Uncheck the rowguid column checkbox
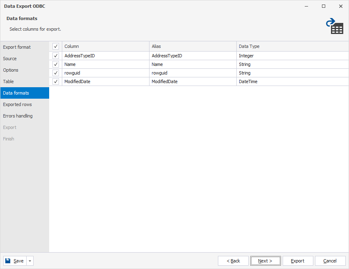Image resolution: width=349 pixels, height=269 pixels. [56, 73]
